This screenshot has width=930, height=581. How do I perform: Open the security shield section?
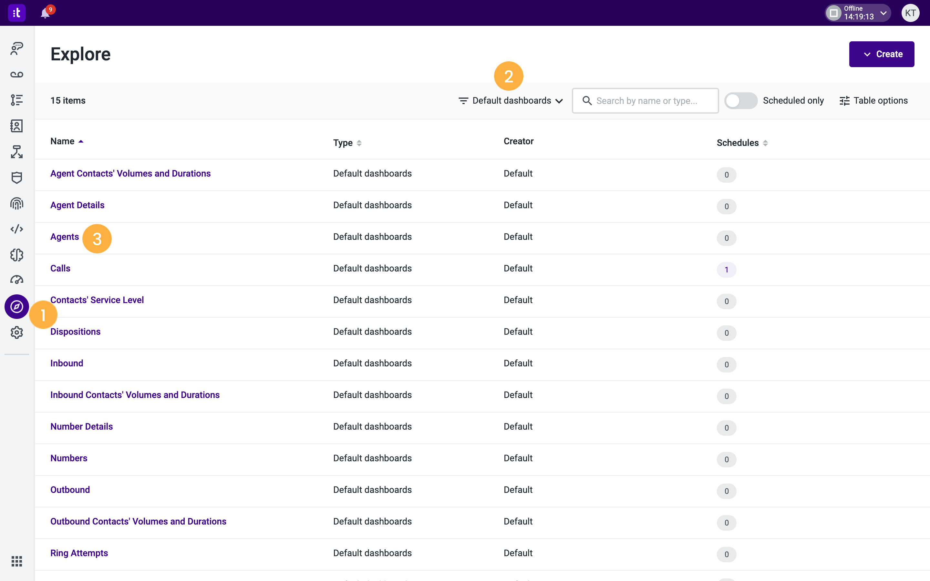click(x=16, y=178)
